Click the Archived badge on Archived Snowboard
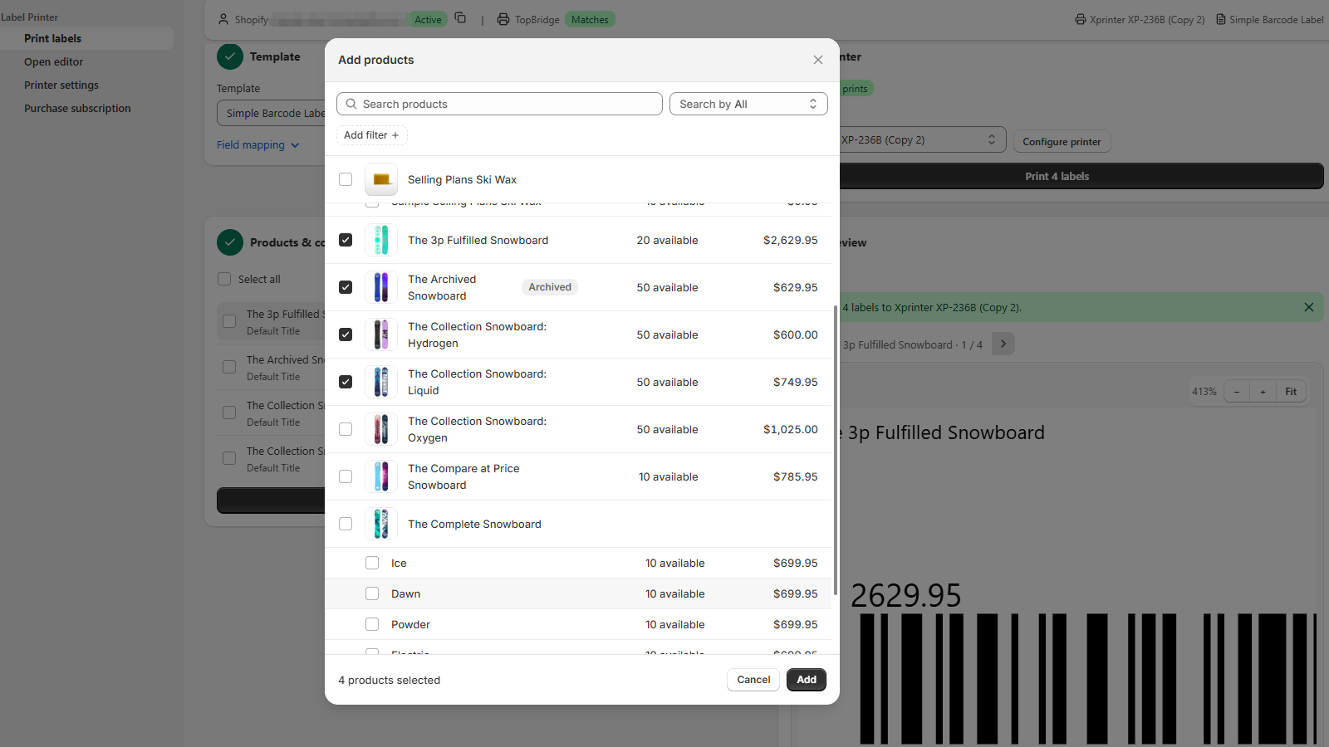 click(550, 287)
